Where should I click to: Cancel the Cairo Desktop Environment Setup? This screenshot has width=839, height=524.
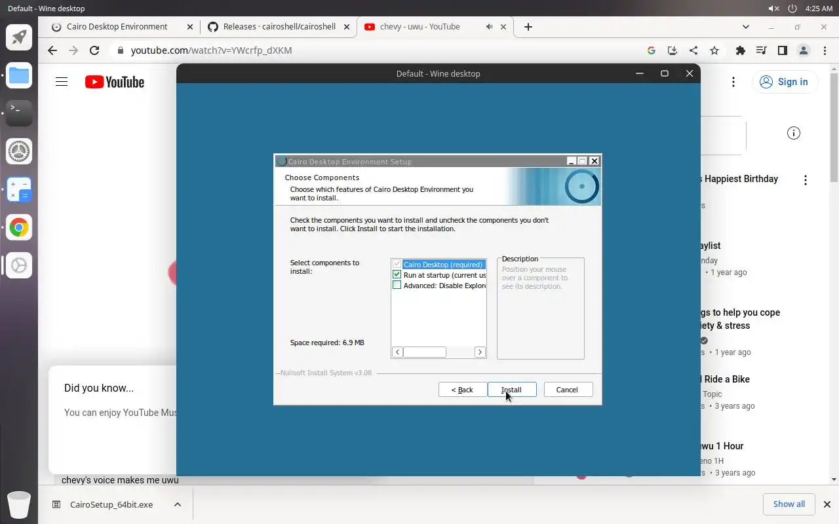pos(568,390)
